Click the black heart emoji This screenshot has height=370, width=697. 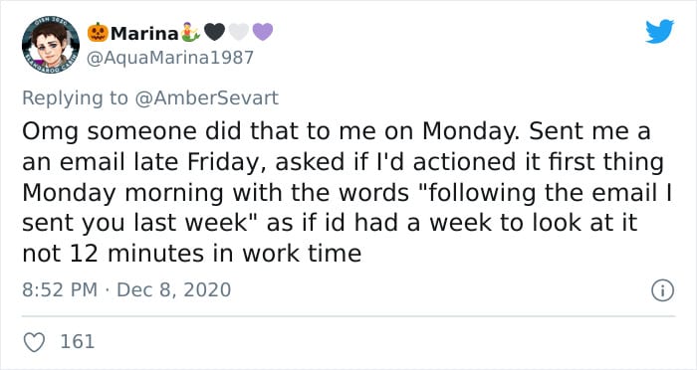214,32
